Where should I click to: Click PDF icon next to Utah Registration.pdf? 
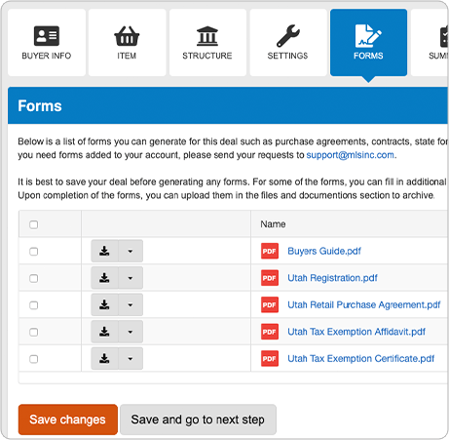pos(270,278)
